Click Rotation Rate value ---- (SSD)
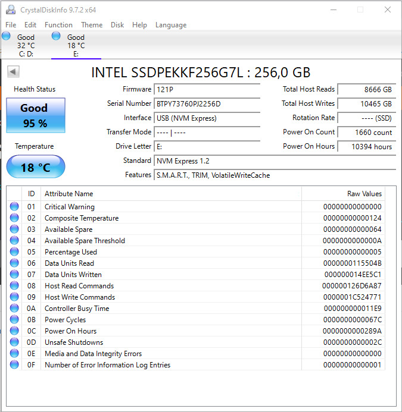This screenshot has width=402, height=412. (x=367, y=118)
